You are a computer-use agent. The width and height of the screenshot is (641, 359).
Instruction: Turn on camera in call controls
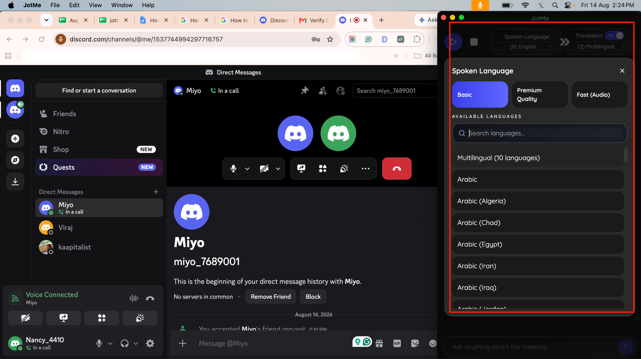(x=264, y=169)
